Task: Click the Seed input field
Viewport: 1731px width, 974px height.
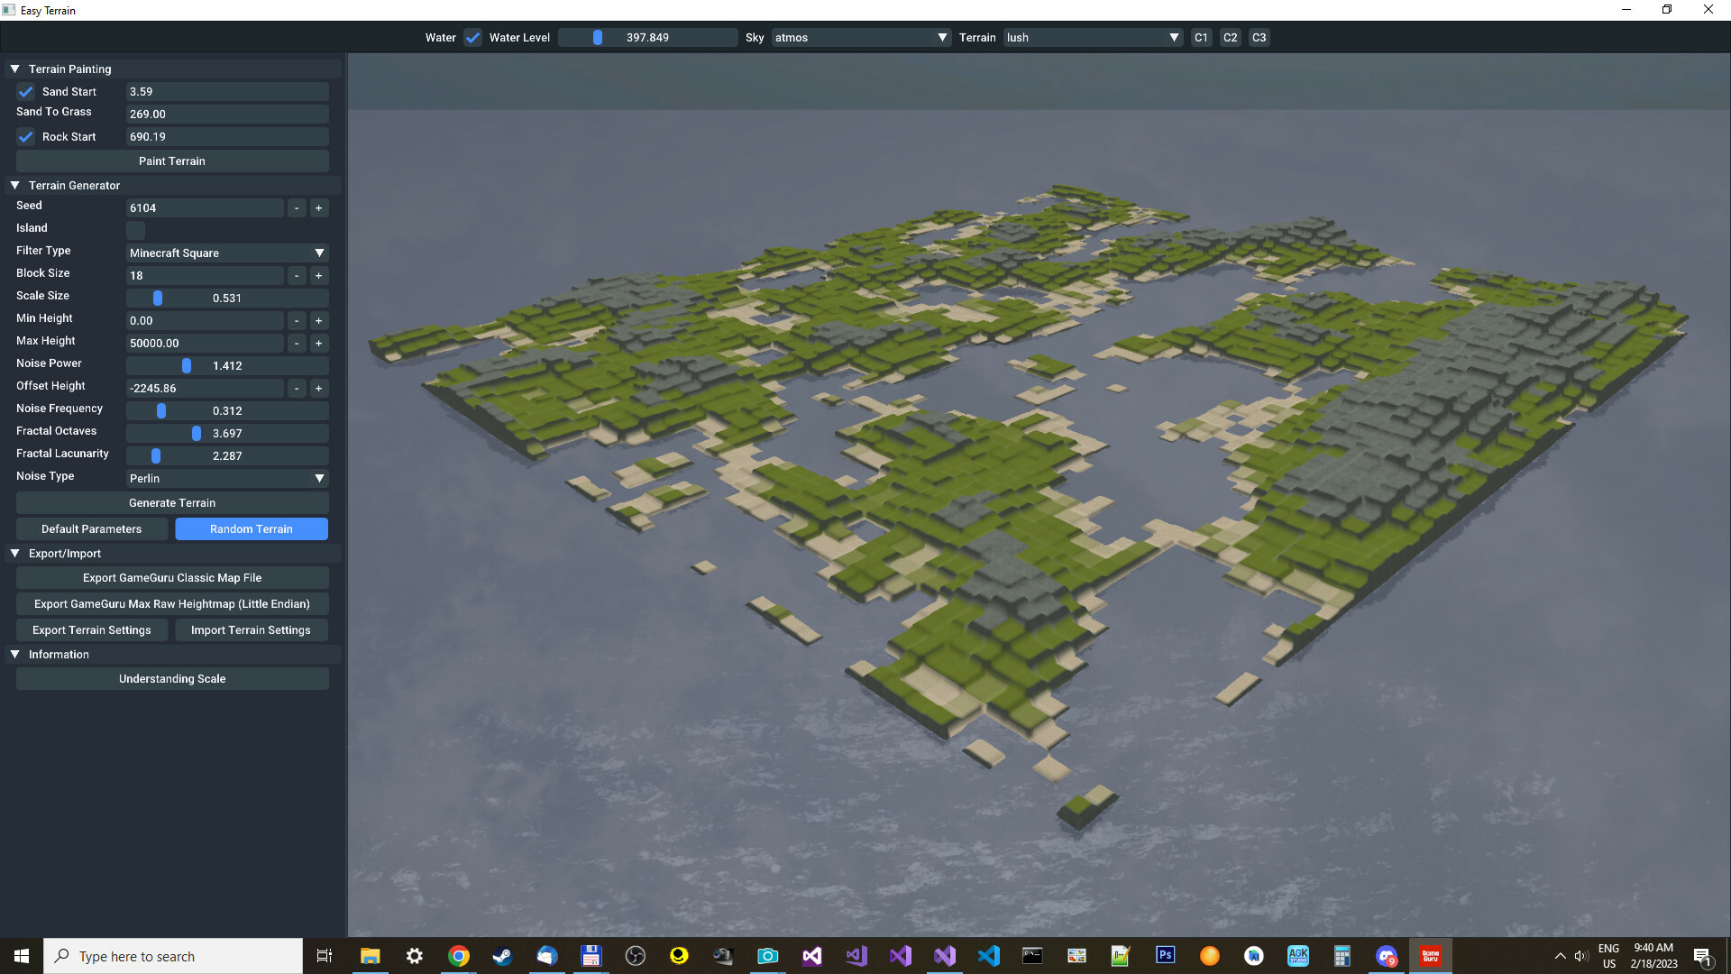Action: pos(205,207)
